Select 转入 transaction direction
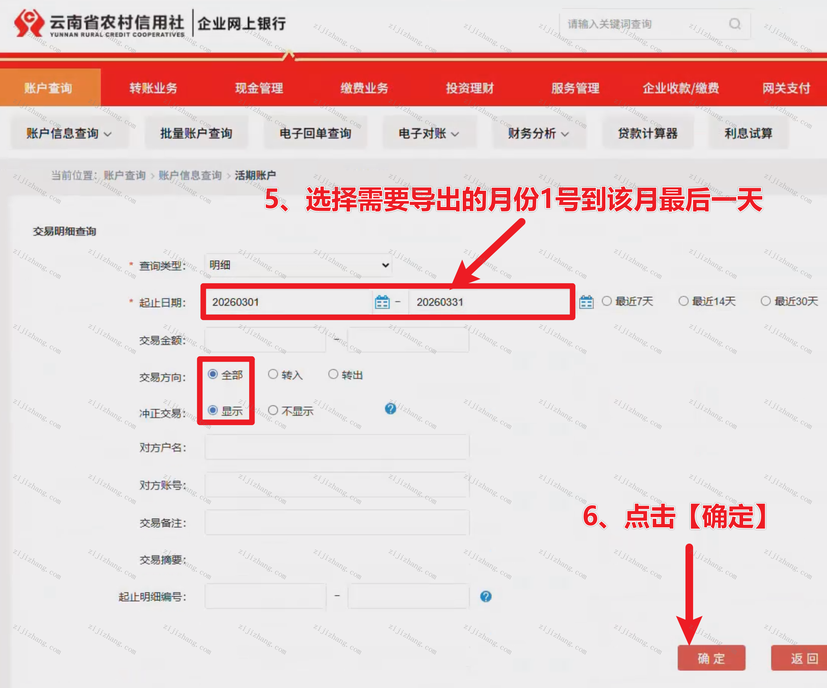Viewport: 827px width, 688px height. click(x=273, y=374)
